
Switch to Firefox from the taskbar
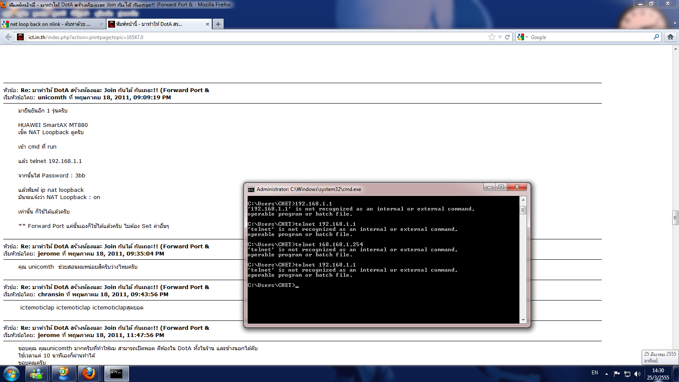point(89,374)
